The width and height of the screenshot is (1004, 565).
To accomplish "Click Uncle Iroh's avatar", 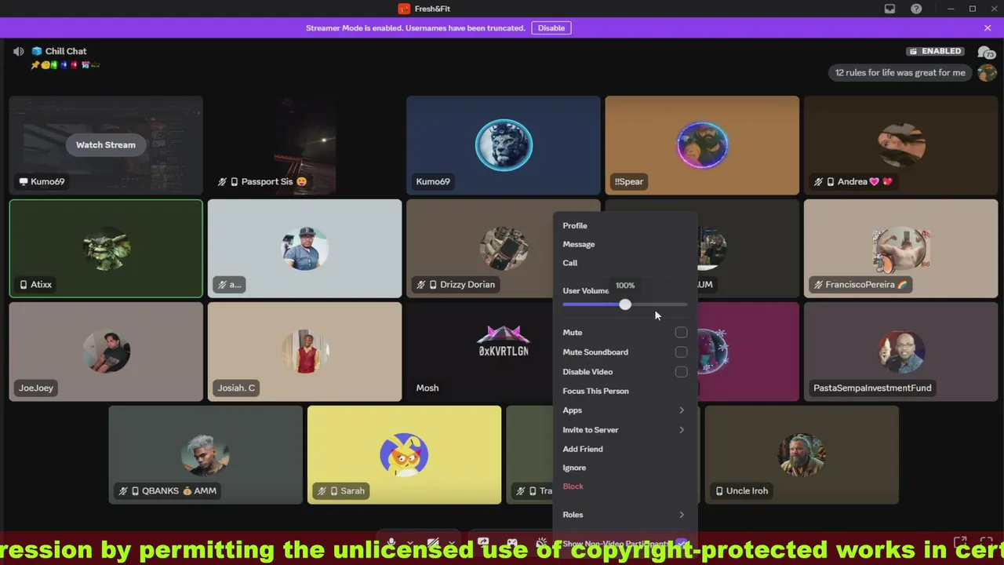I will [x=802, y=454].
